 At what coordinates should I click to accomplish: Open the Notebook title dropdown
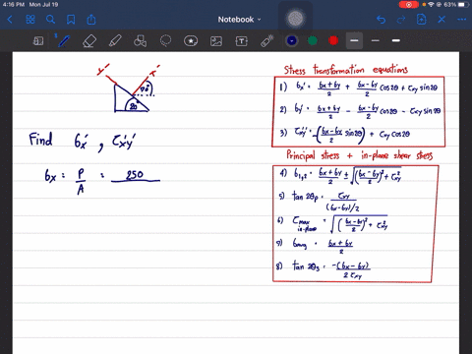pos(239,20)
